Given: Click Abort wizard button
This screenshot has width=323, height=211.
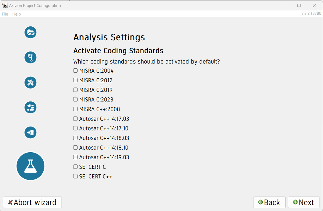Looking at the screenshot, I should [x=32, y=202].
